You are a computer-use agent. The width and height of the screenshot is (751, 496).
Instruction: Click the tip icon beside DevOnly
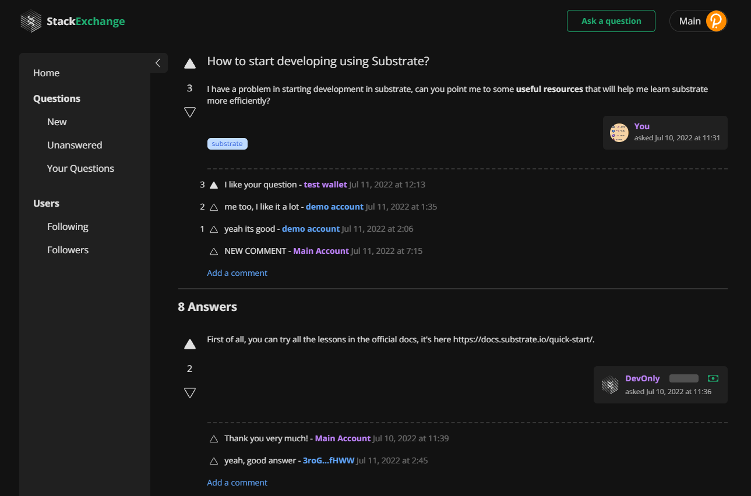click(x=713, y=378)
